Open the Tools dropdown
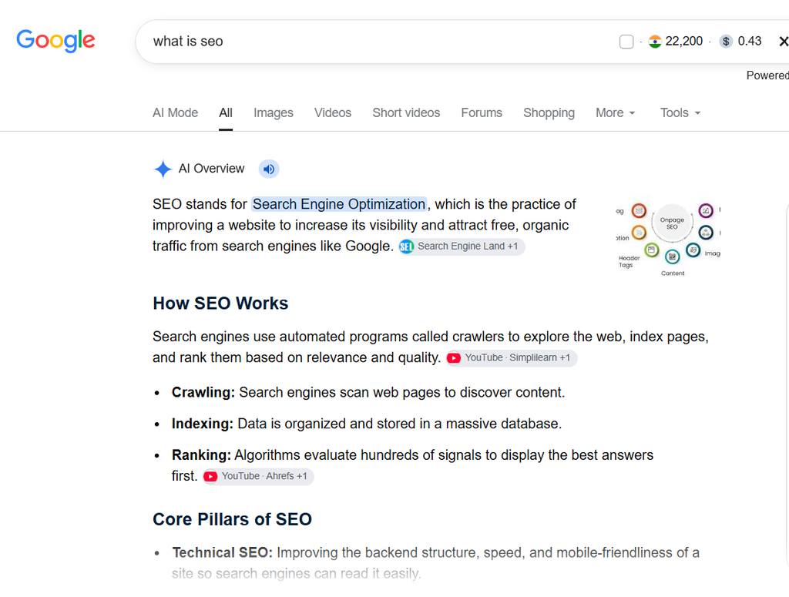 [680, 112]
